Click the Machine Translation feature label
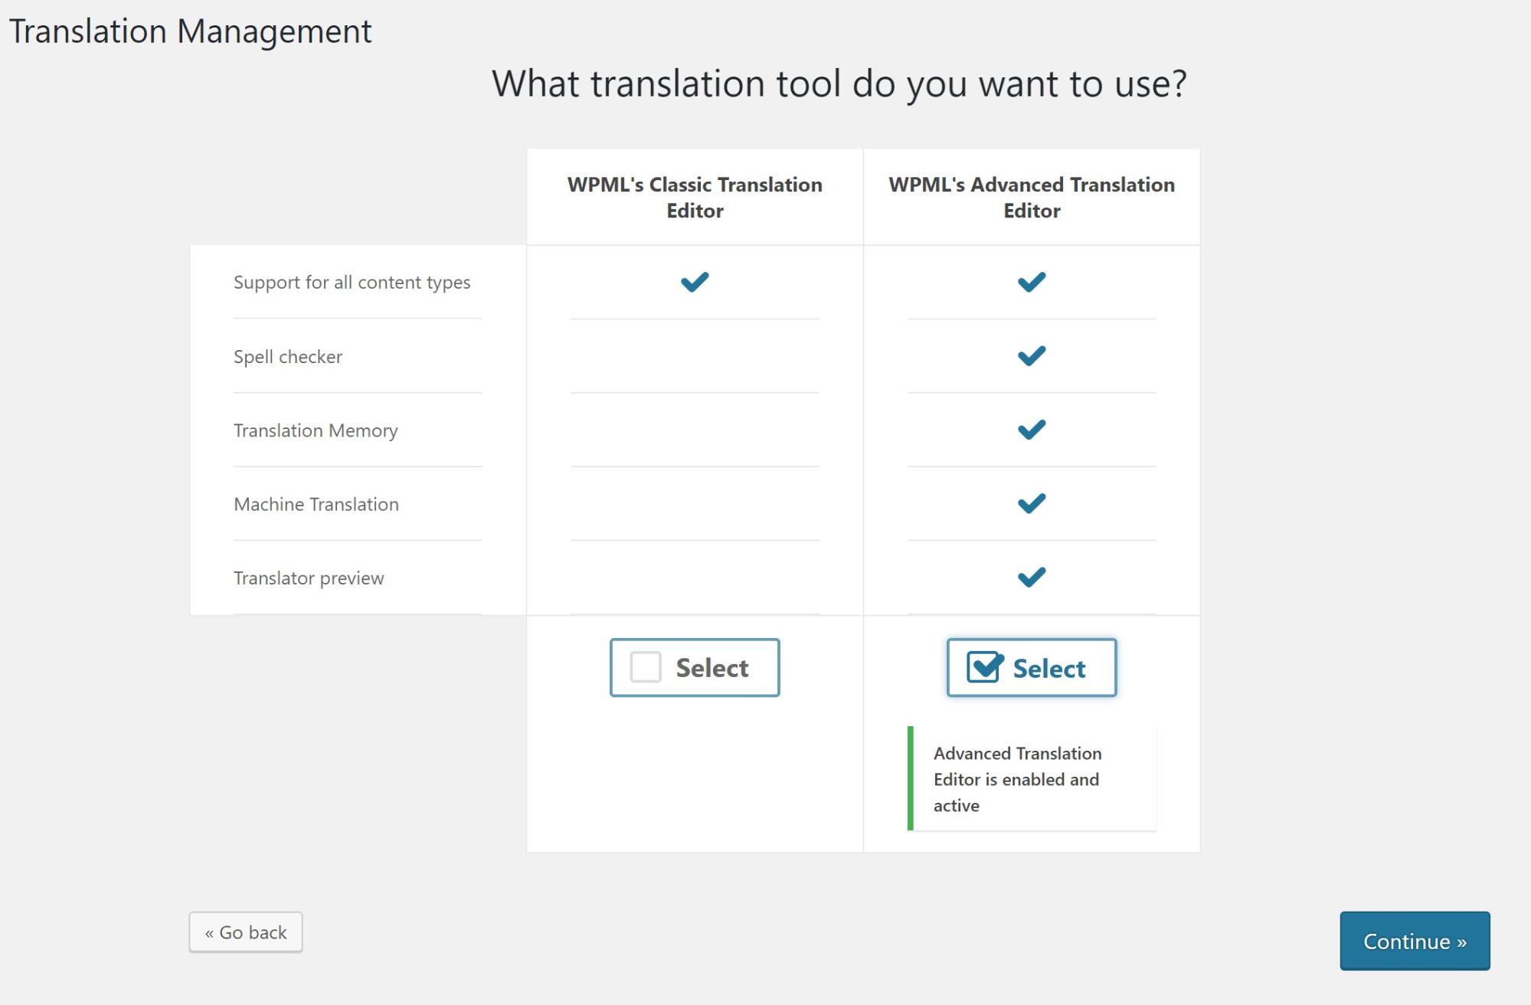Viewport: 1531px width, 1005px height. (x=316, y=504)
